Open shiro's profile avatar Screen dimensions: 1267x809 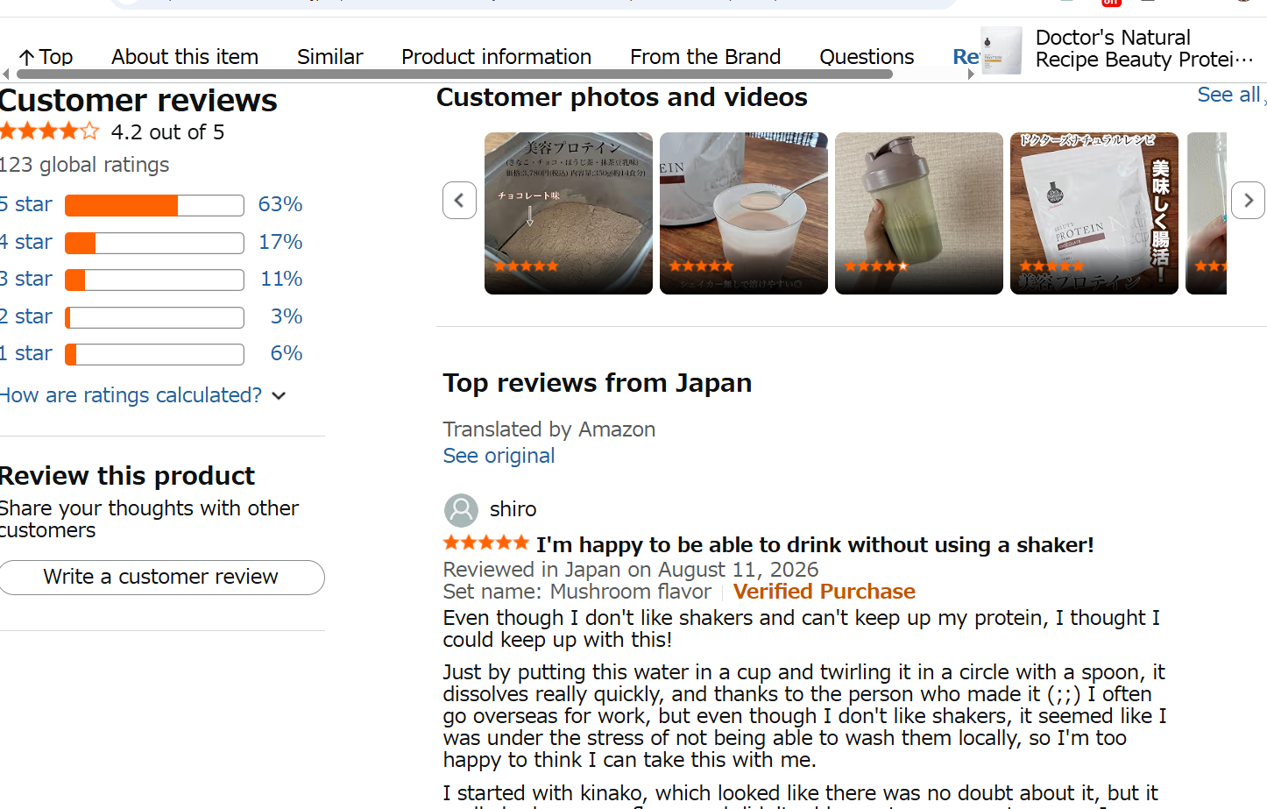pyautogui.click(x=461, y=510)
